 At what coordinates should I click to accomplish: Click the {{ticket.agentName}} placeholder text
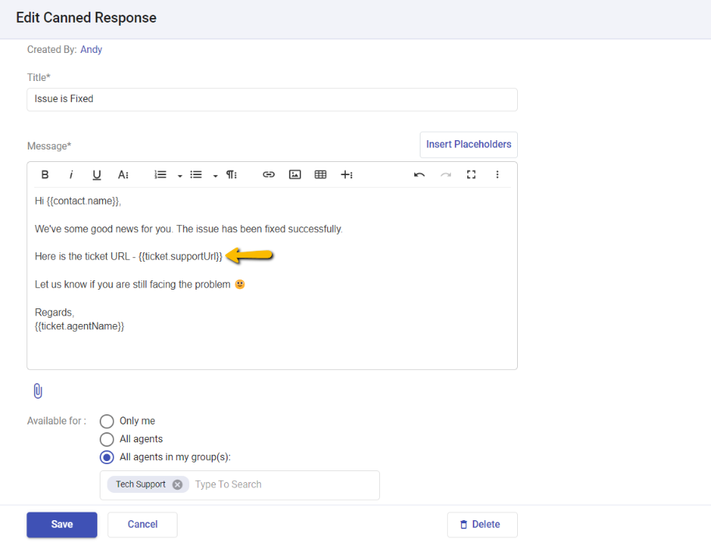[x=79, y=326]
